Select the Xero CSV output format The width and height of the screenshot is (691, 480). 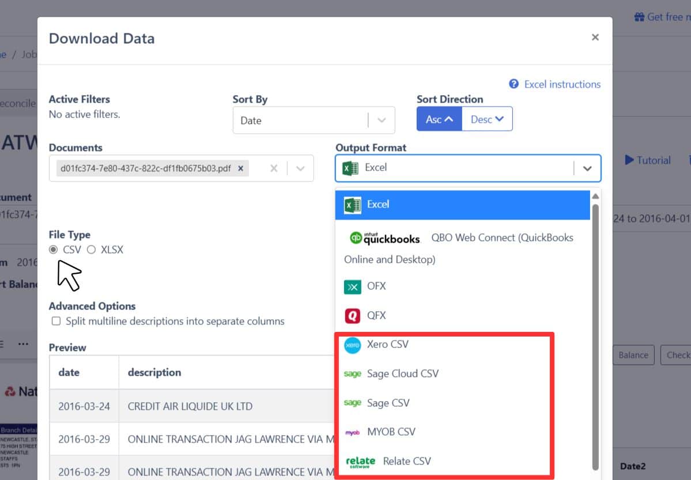[462, 345]
